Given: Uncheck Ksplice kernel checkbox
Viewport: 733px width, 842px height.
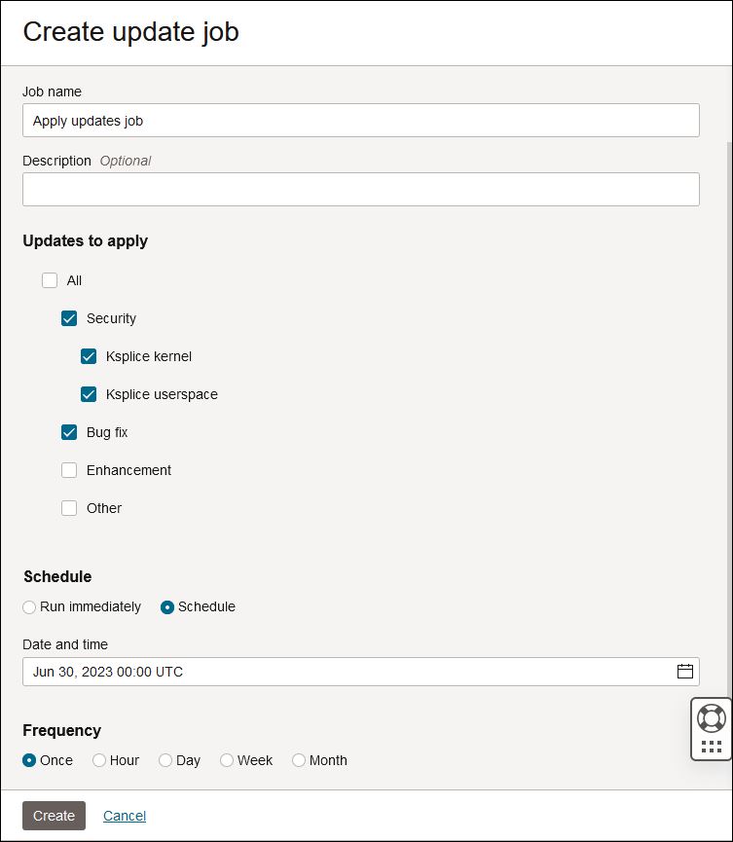Looking at the screenshot, I should pos(89,356).
